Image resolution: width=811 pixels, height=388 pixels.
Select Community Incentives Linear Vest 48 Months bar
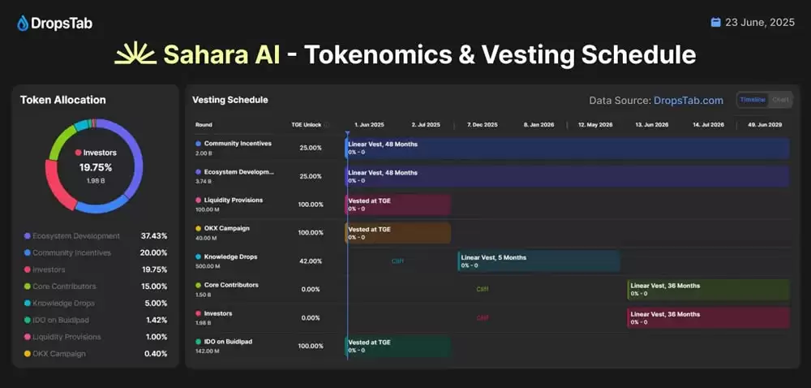[568, 148]
